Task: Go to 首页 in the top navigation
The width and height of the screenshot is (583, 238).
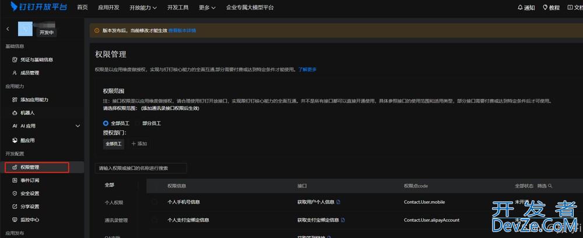Action: point(82,8)
